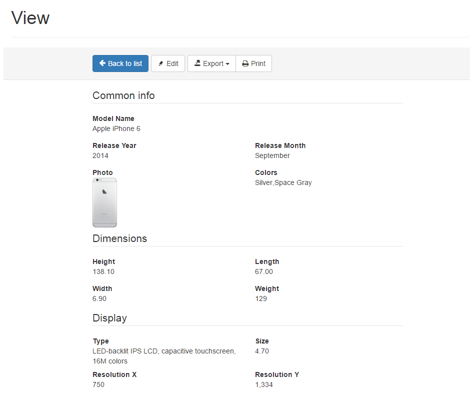
Task: Click the Print button label
Action: point(258,63)
